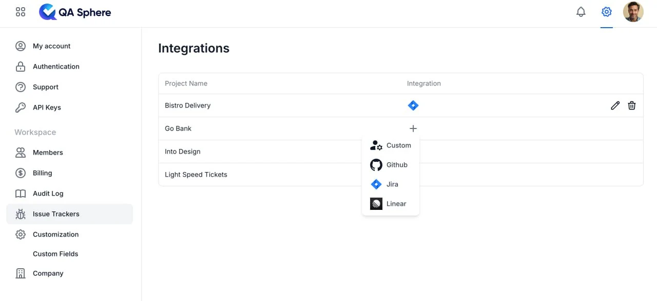Select the Github option in the integration menu
The height and width of the screenshot is (301, 657).
(x=390, y=165)
